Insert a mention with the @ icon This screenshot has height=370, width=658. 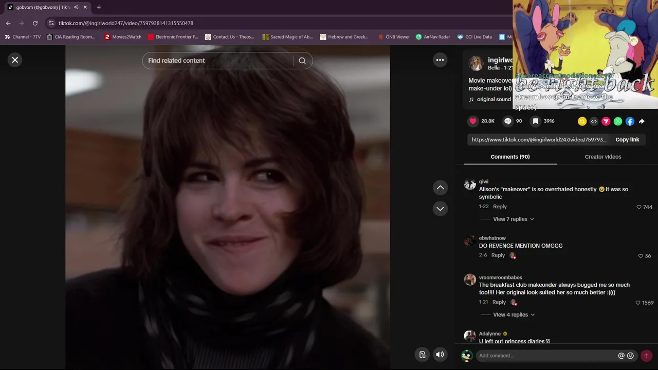[x=621, y=356]
